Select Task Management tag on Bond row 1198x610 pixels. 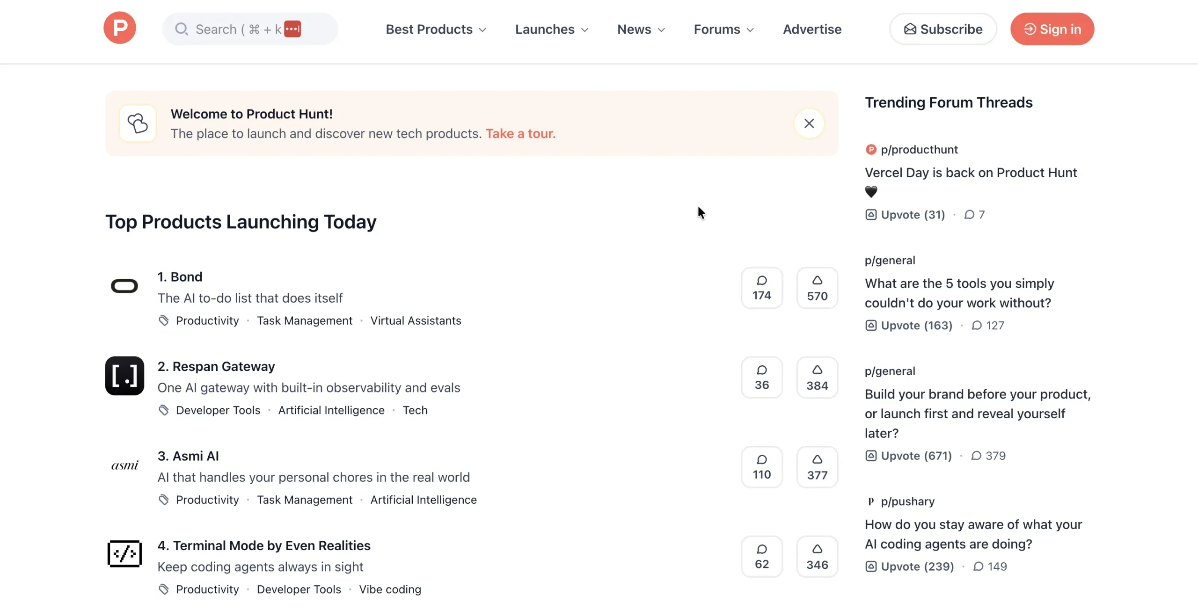[305, 320]
